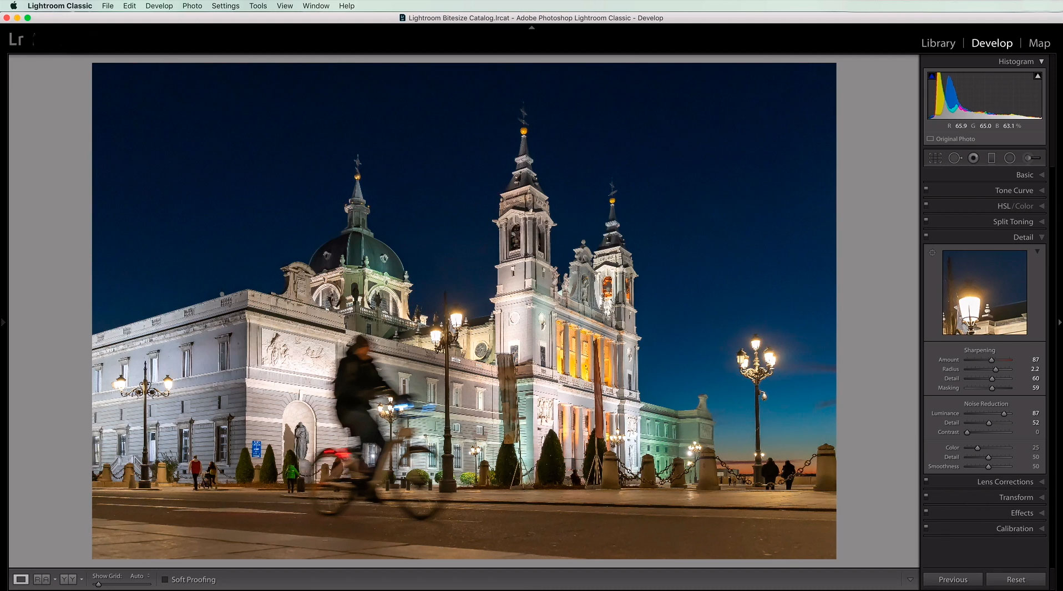This screenshot has width=1063, height=591.
Task: Adjust the Noise Reduction Color slider
Action: coord(978,448)
